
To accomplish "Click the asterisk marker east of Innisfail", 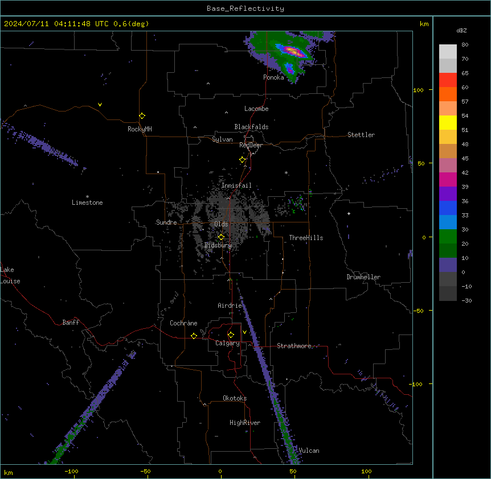I will pyautogui.click(x=286, y=172).
